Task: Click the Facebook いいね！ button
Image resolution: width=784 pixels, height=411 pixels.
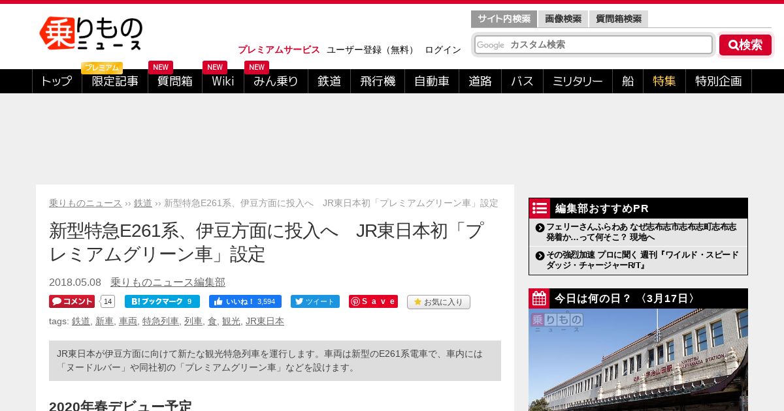Action: [x=245, y=301]
